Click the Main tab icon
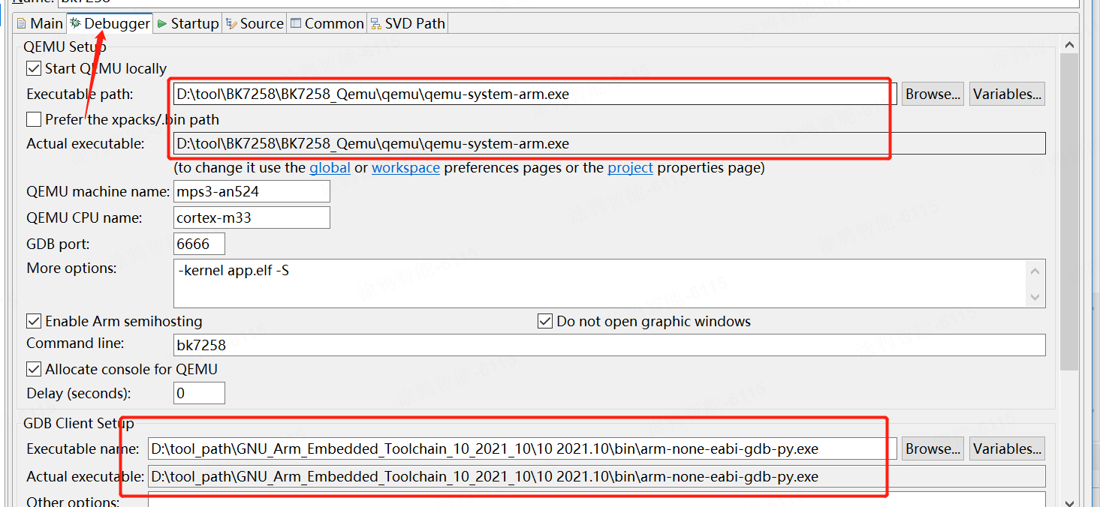1100x507 pixels. 22,24
